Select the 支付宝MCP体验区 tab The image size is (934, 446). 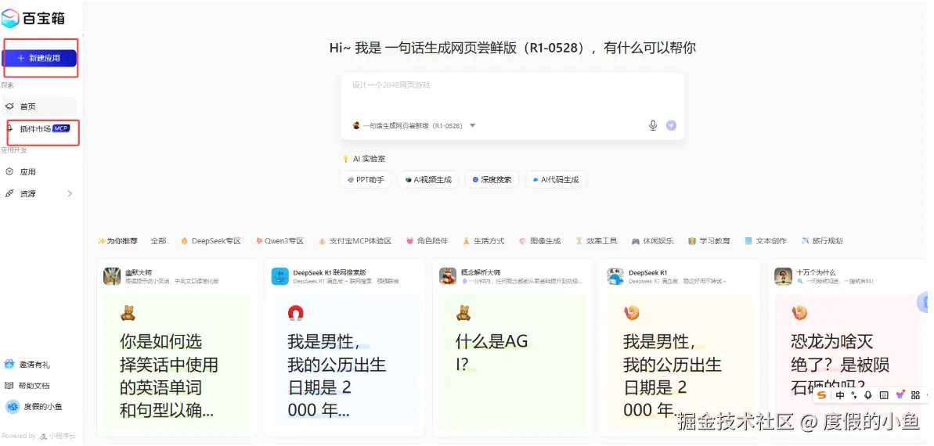(x=355, y=241)
